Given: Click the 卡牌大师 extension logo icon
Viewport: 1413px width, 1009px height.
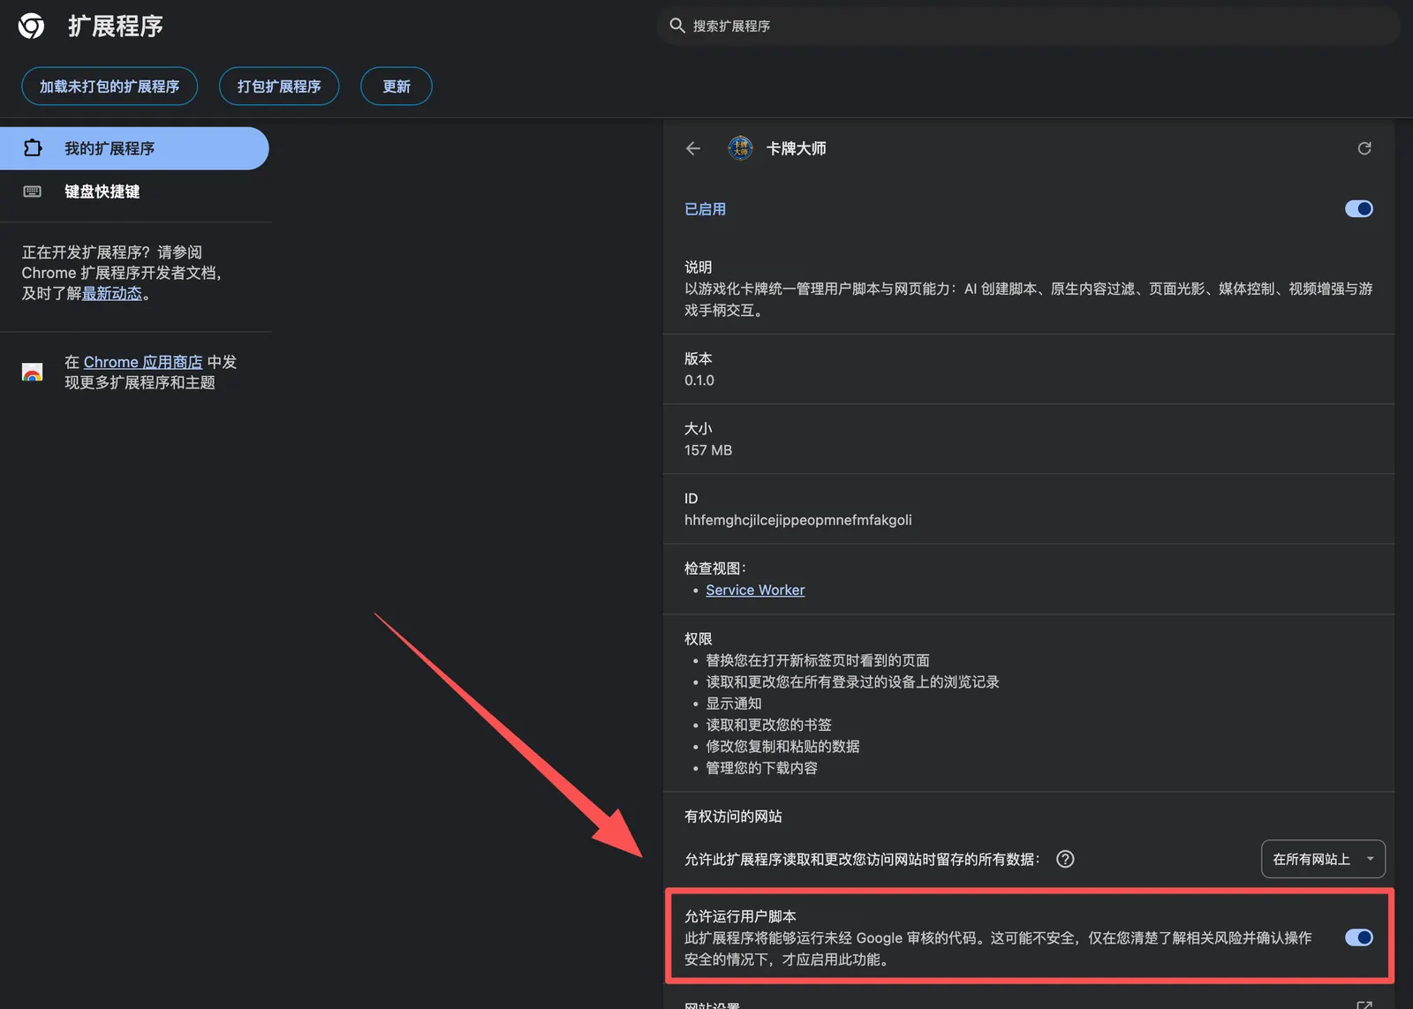Looking at the screenshot, I should click(740, 148).
